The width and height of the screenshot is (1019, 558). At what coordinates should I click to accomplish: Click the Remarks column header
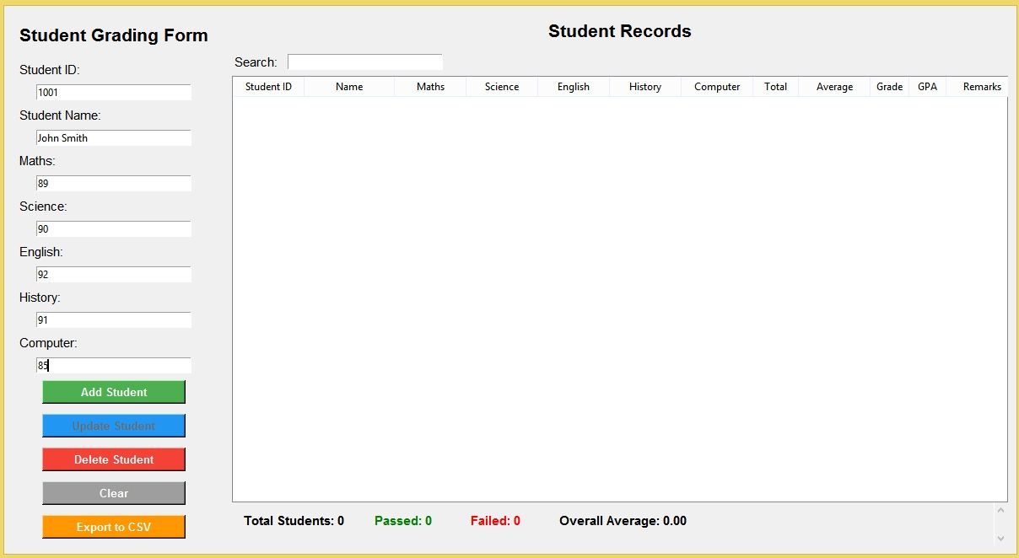[981, 87]
